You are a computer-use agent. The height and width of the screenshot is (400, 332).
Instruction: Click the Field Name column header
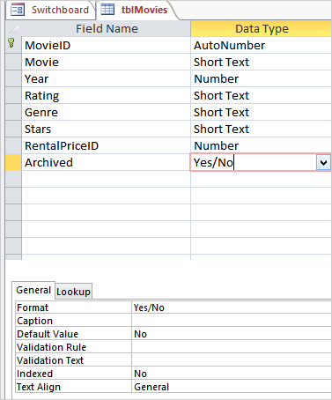coord(107,28)
